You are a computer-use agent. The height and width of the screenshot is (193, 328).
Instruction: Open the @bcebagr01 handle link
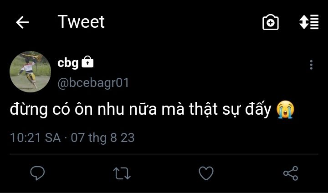[x=93, y=82]
